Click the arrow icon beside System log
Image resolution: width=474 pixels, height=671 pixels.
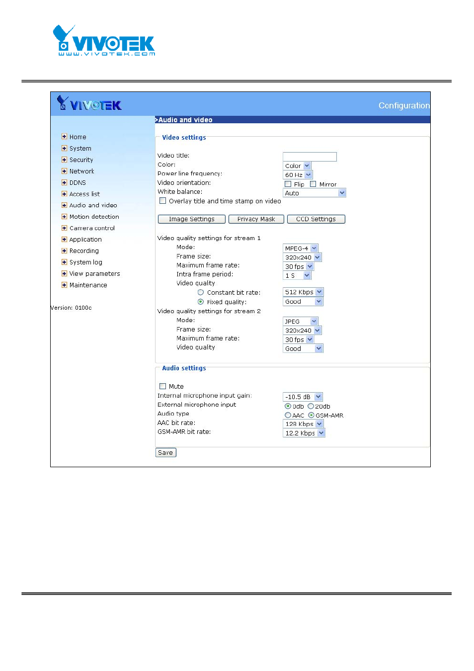click(x=64, y=262)
